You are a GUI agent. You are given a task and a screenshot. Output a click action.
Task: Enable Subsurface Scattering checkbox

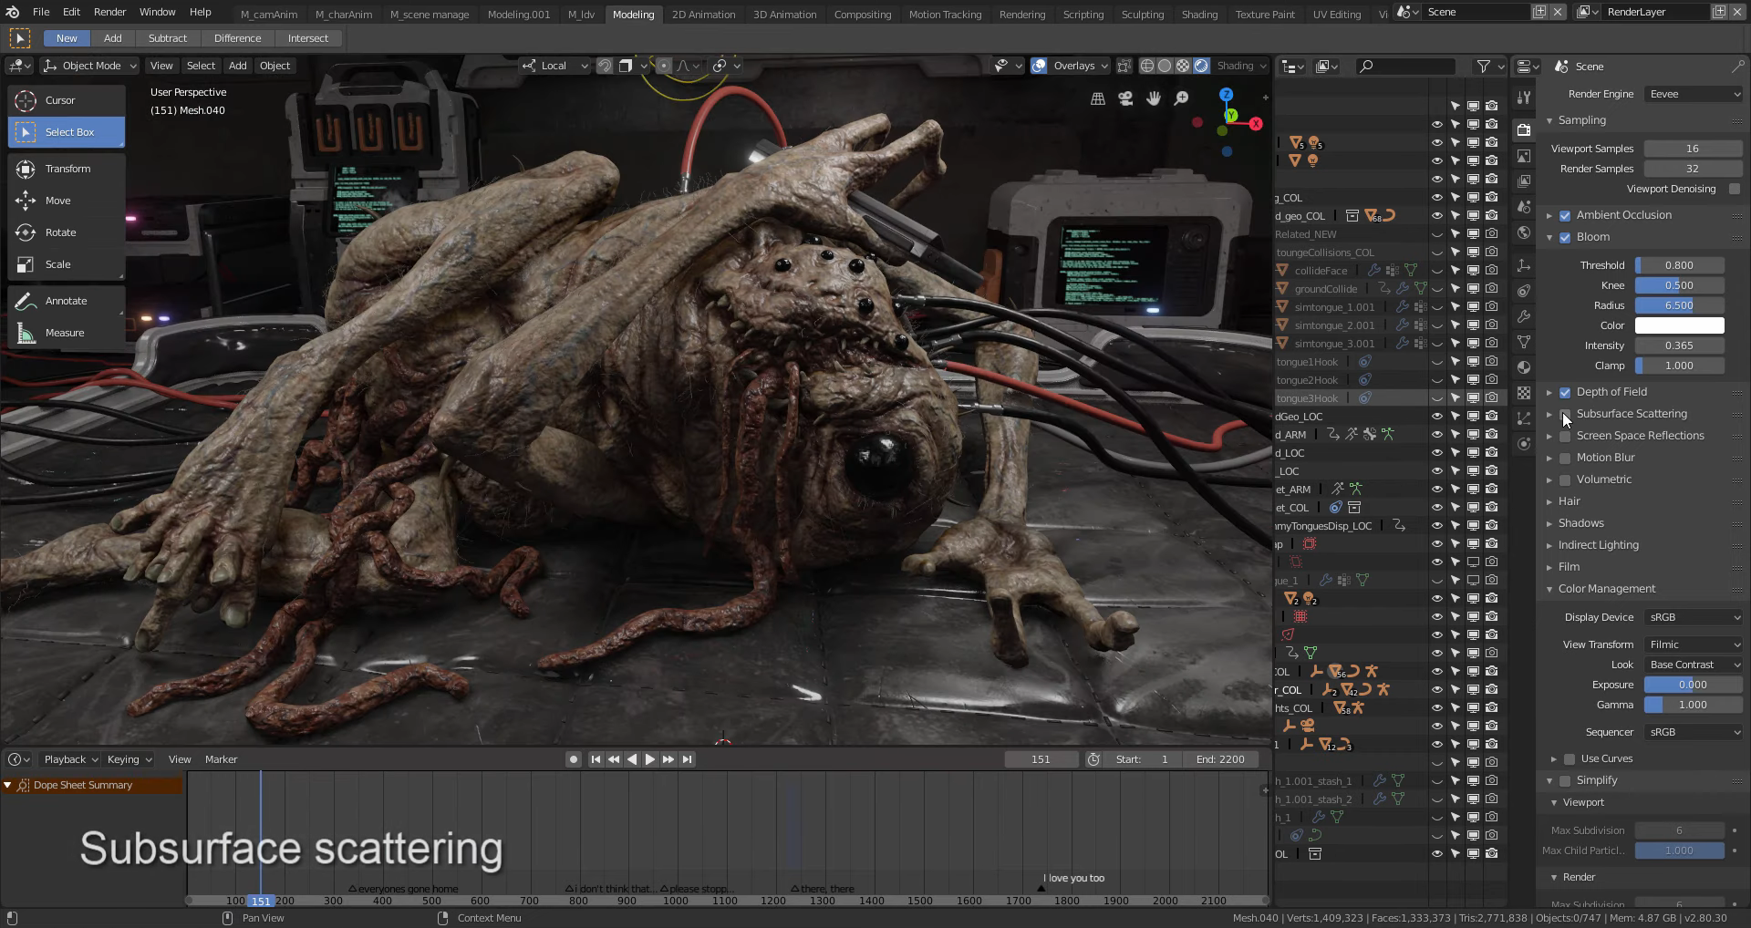point(1565,414)
